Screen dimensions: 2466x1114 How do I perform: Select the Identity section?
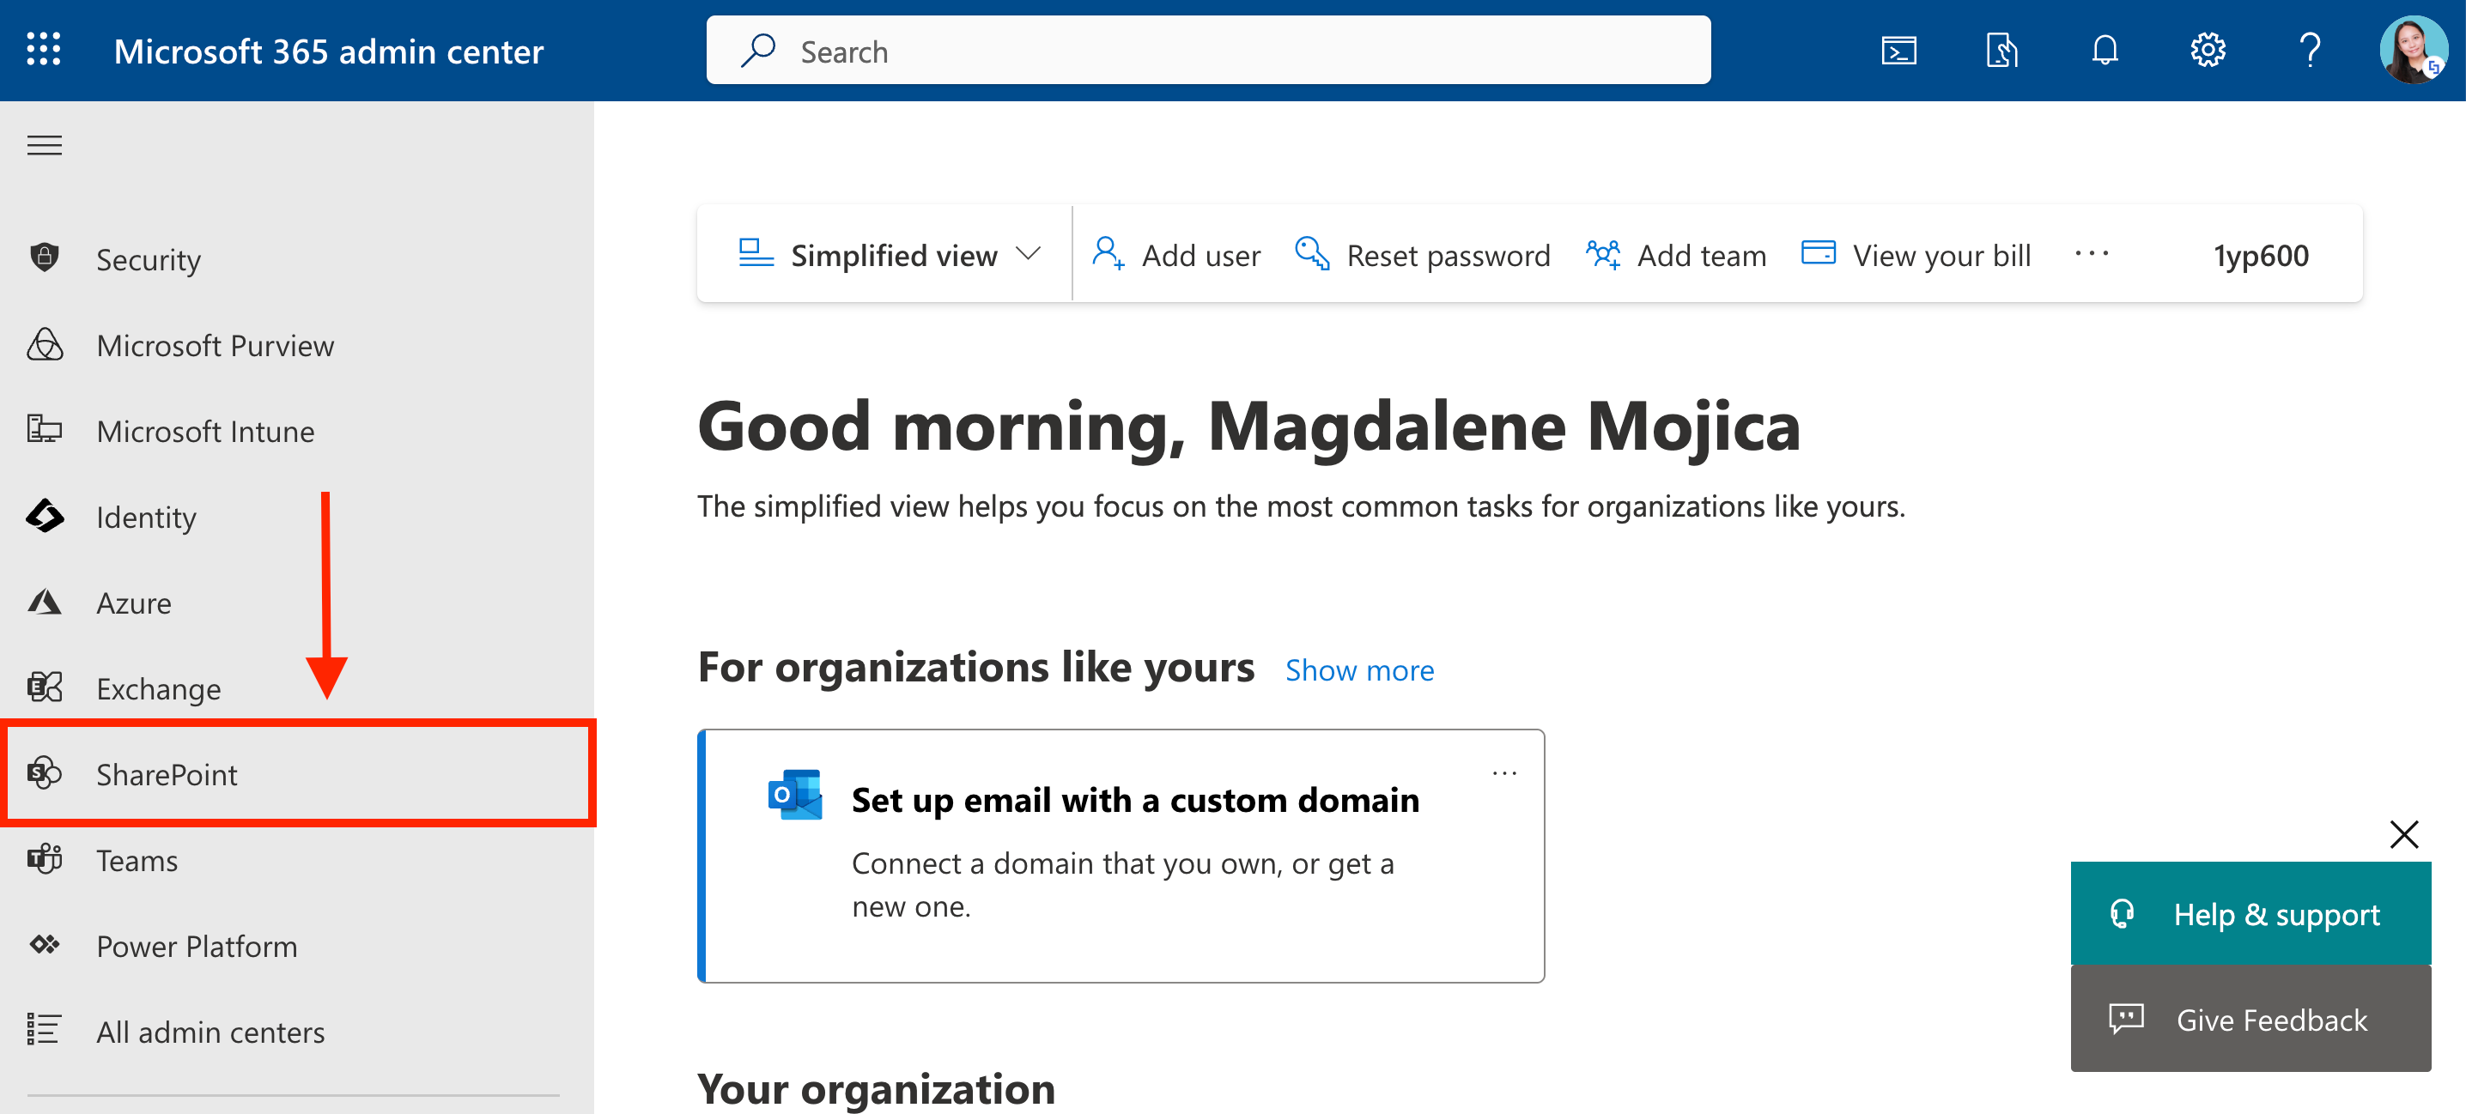point(145,517)
